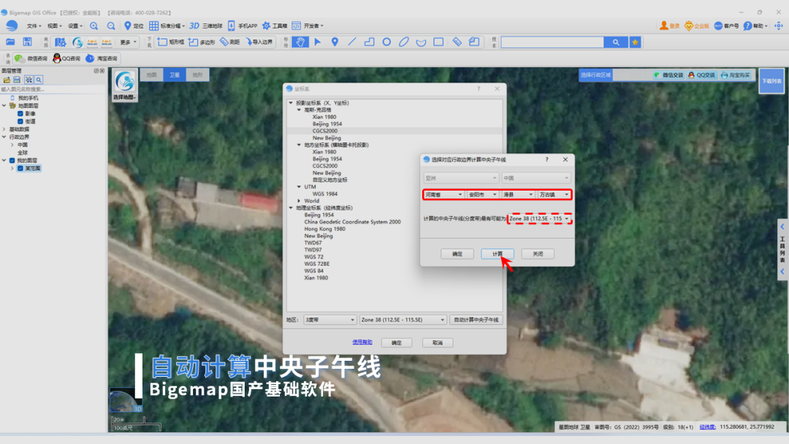Click the rectangle download frame tool
Viewport: 789px width, 444px height.
pyautogui.click(x=170, y=42)
